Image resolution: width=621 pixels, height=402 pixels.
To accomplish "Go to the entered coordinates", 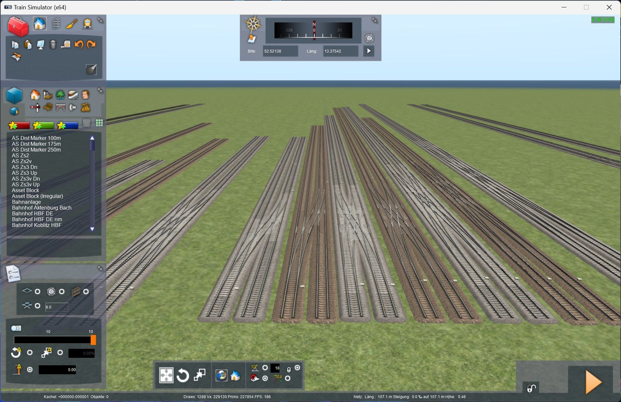I will pos(369,51).
